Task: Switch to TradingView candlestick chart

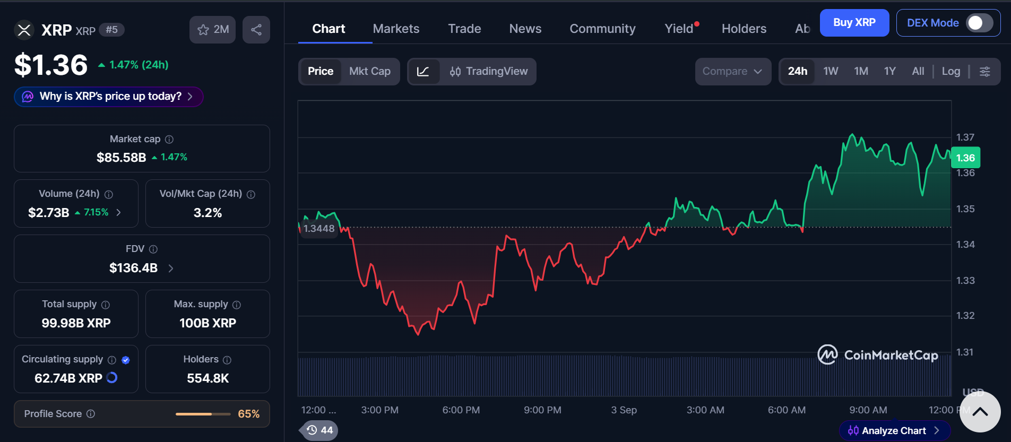Action: (x=489, y=72)
